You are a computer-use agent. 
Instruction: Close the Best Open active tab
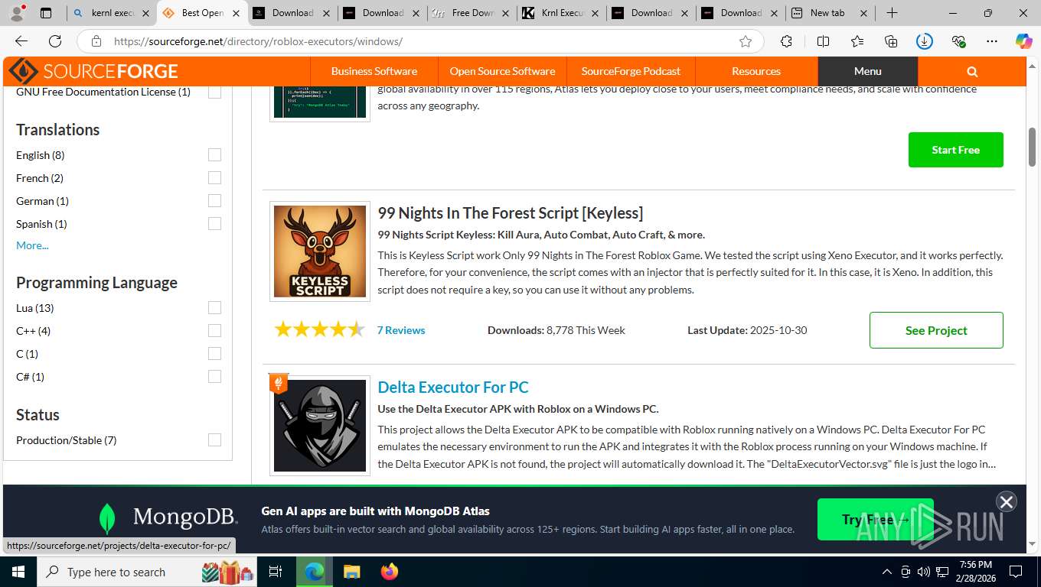tap(236, 13)
